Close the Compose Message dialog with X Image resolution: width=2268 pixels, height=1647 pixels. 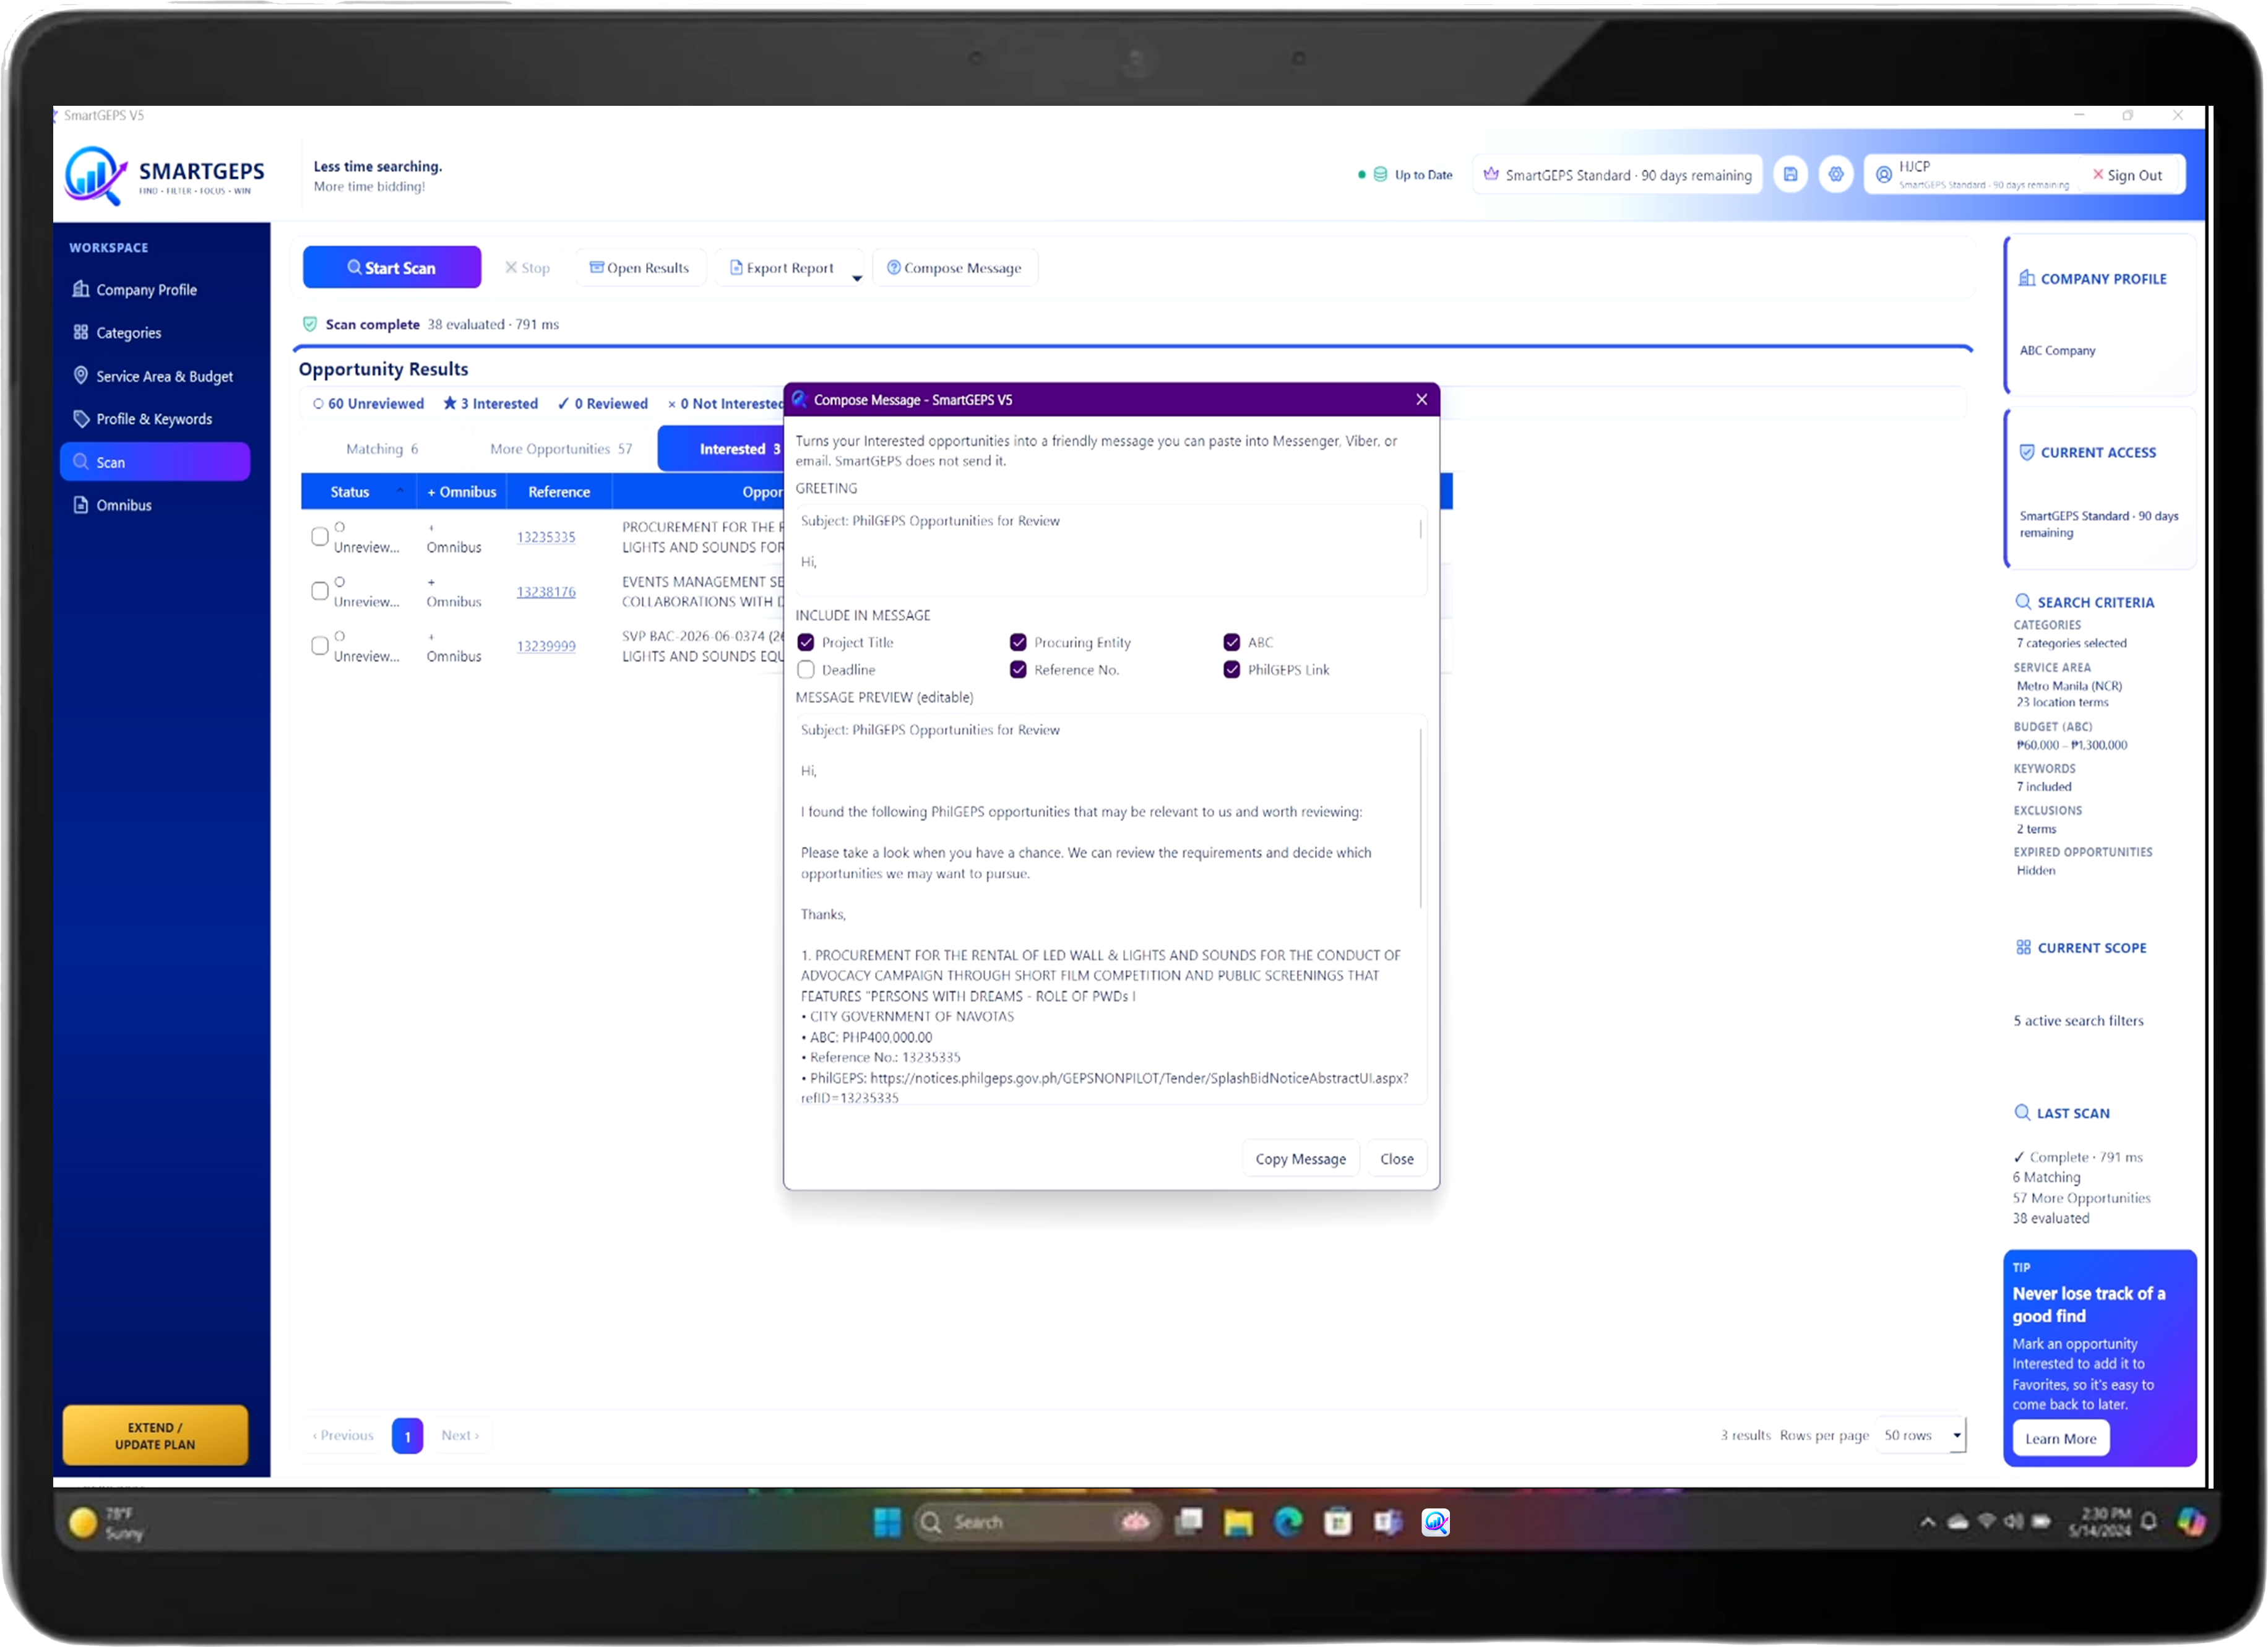(1421, 400)
